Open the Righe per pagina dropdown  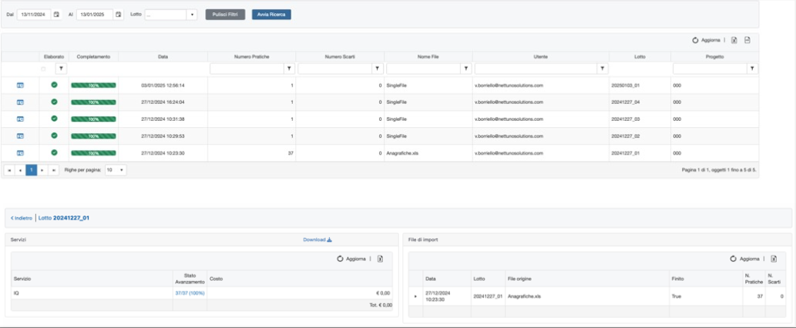coord(116,169)
